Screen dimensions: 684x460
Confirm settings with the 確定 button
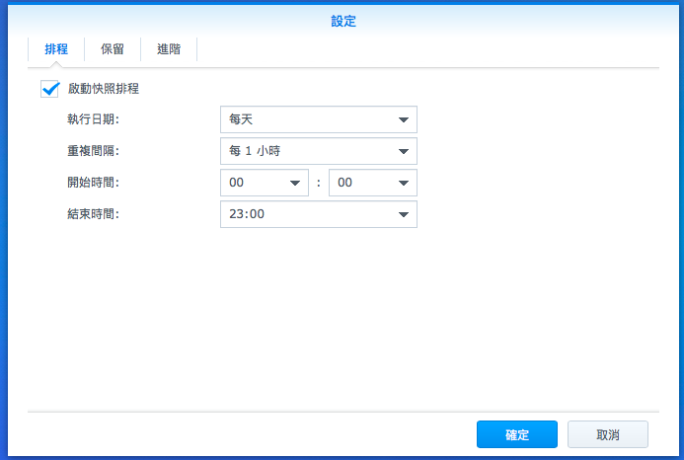[x=516, y=434]
